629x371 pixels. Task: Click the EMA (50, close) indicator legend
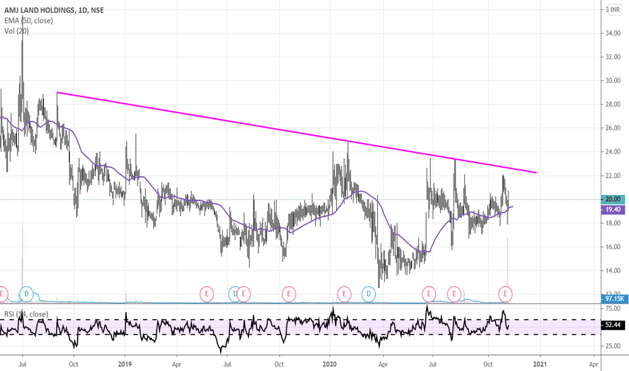pos(28,20)
